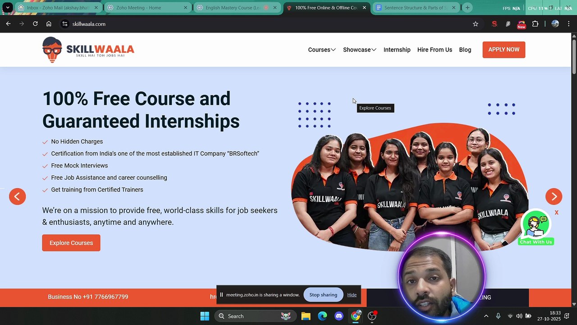Click the Explore Courses button

[71, 243]
